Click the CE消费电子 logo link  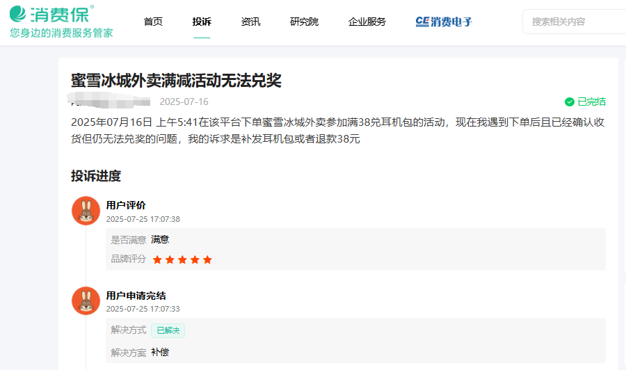[x=444, y=22]
